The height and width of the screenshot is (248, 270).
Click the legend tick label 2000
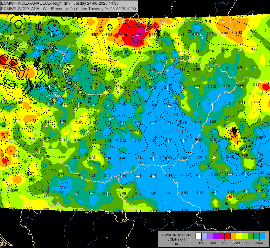pos(259,243)
